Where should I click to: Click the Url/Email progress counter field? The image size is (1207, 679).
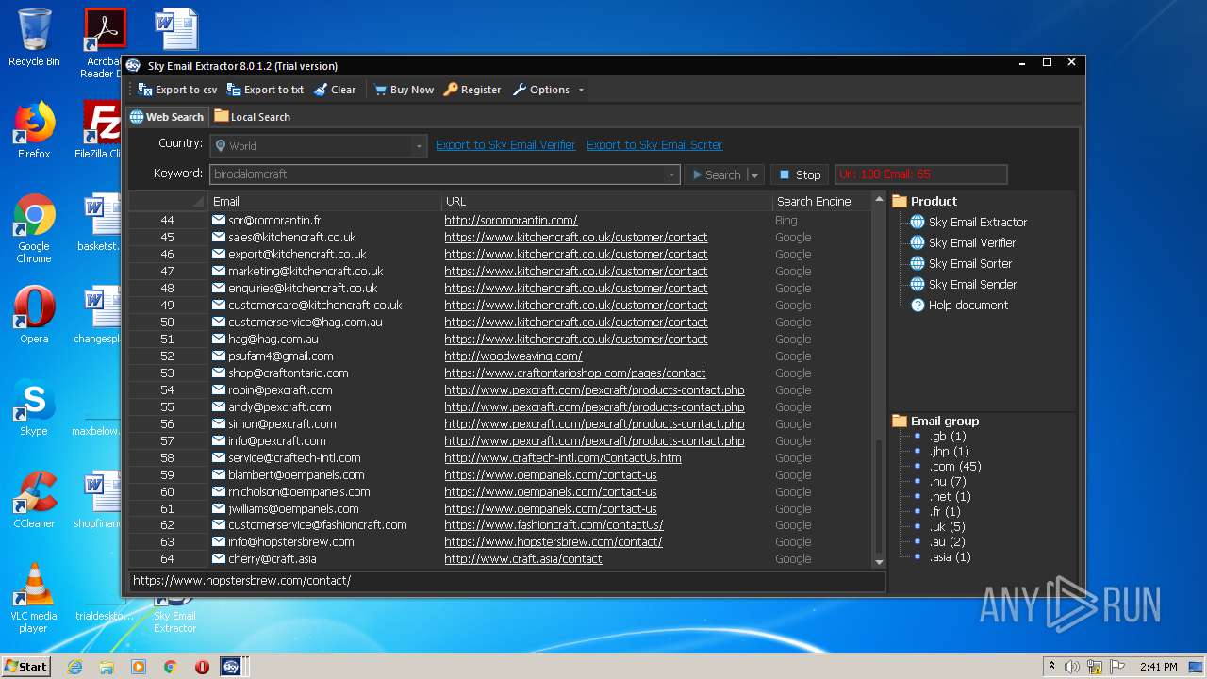(x=920, y=174)
